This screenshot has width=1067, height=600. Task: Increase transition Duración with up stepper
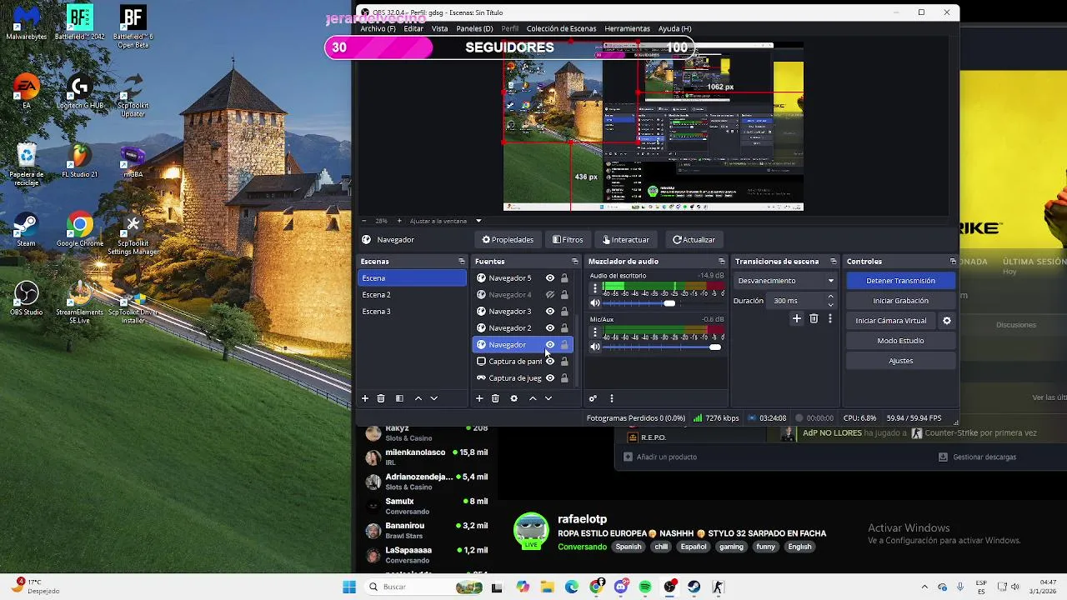click(830, 297)
